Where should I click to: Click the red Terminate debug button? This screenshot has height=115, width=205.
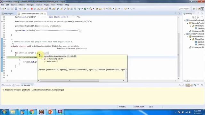pyautogui.click(x=31, y=9)
